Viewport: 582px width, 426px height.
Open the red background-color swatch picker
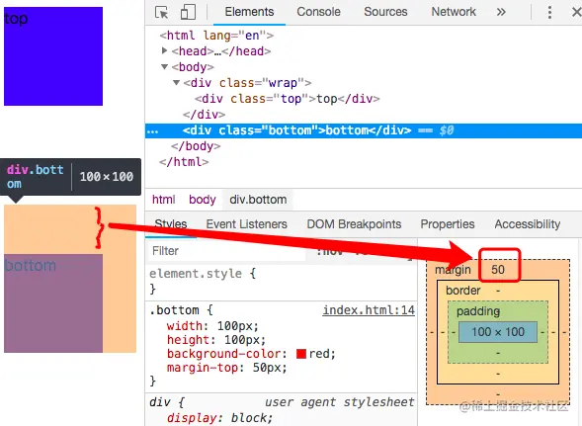click(301, 354)
